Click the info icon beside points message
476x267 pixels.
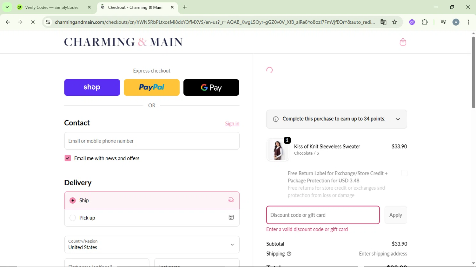[276, 119]
